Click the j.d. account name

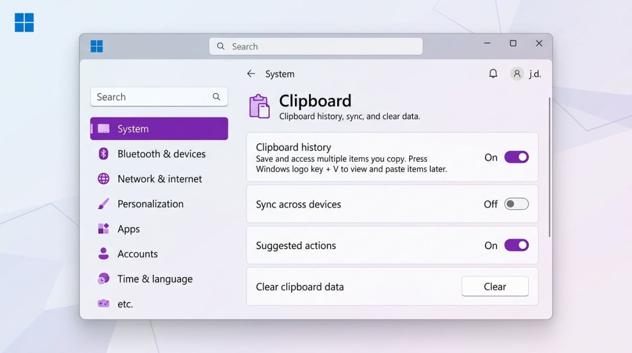[x=535, y=74]
